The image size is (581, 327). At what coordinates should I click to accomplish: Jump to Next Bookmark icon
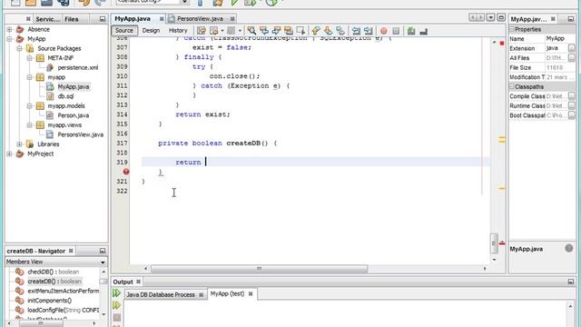[x=329, y=30]
